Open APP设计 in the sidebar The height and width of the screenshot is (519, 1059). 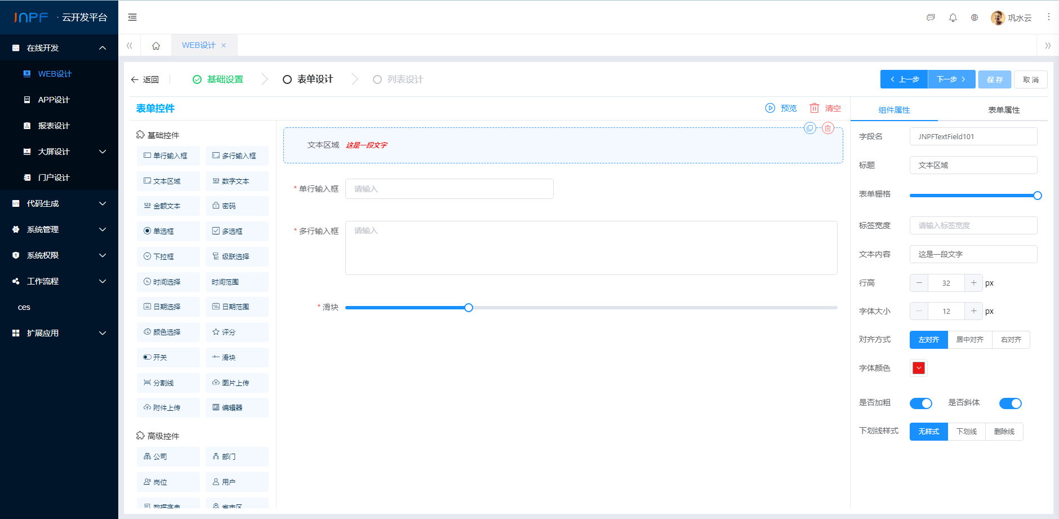click(54, 100)
